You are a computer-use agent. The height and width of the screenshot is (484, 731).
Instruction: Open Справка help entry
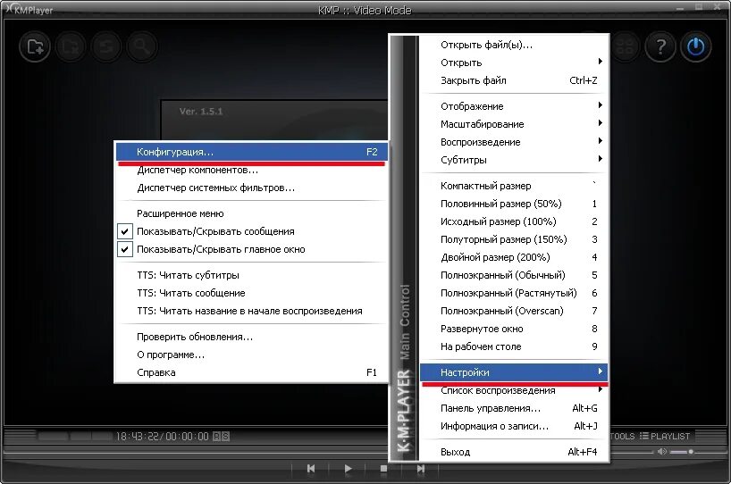click(251, 372)
